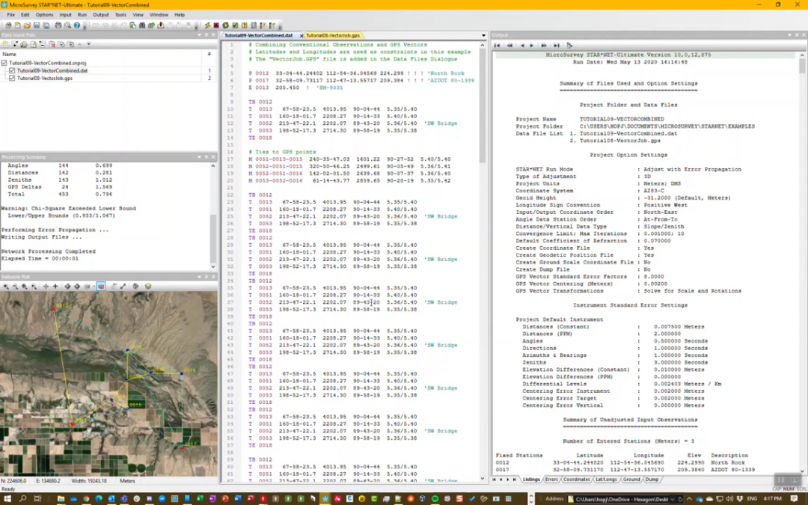Click the blue Help question mark icon
The image size is (808, 505).
77,25
